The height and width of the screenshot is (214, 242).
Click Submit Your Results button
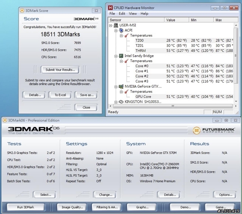[60, 70]
